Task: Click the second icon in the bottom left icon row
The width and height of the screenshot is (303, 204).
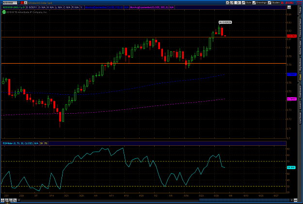Action: [7, 200]
